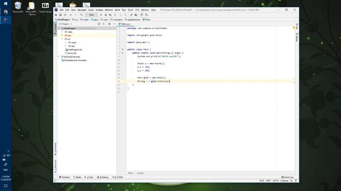Click the green Run button
This screenshot has height=191, width=341.
pos(101,15)
